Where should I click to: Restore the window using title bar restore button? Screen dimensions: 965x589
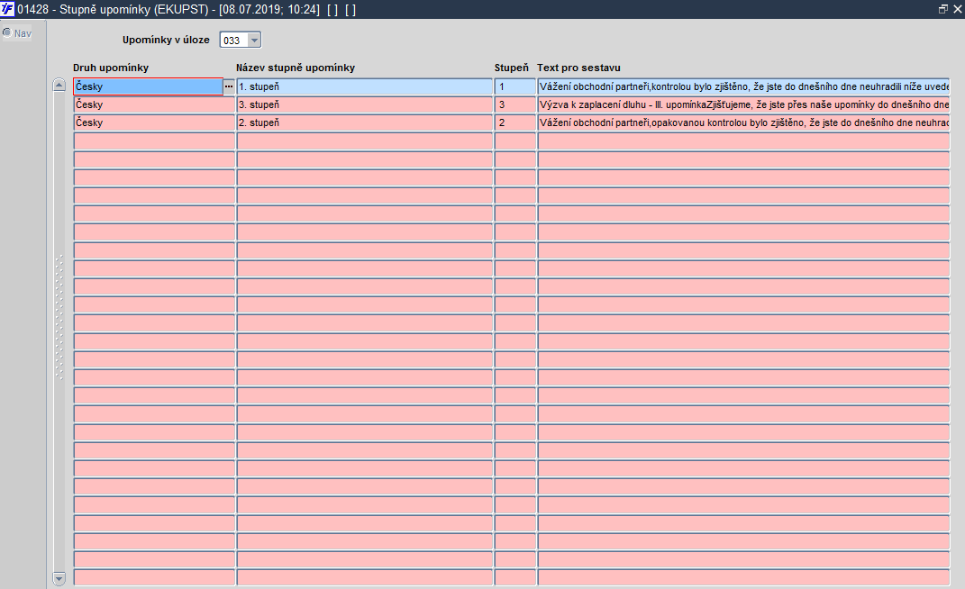click(942, 9)
